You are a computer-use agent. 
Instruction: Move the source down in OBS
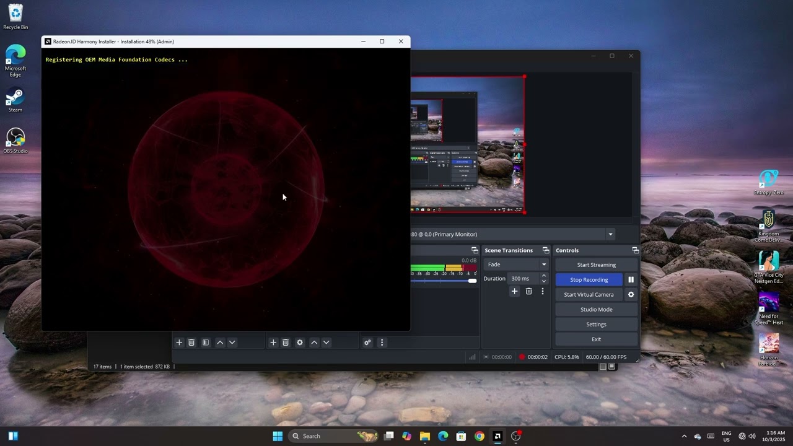(326, 343)
